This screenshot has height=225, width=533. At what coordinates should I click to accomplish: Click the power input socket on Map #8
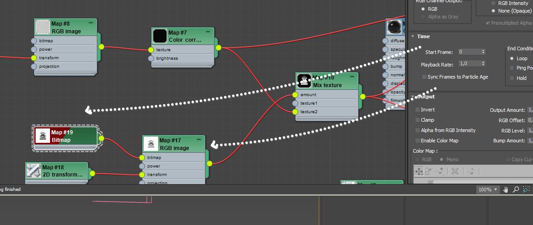34,49
